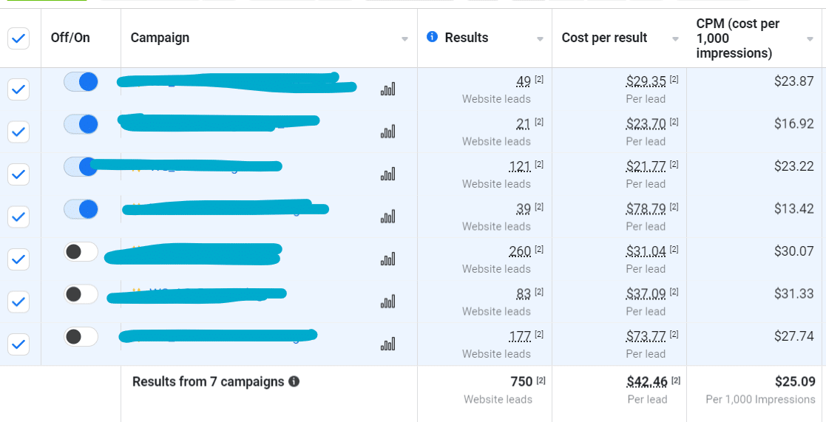This screenshot has height=422, width=826.
Task: Open the chart icon for the 83 leads campaign
Action: click(387, 302)
